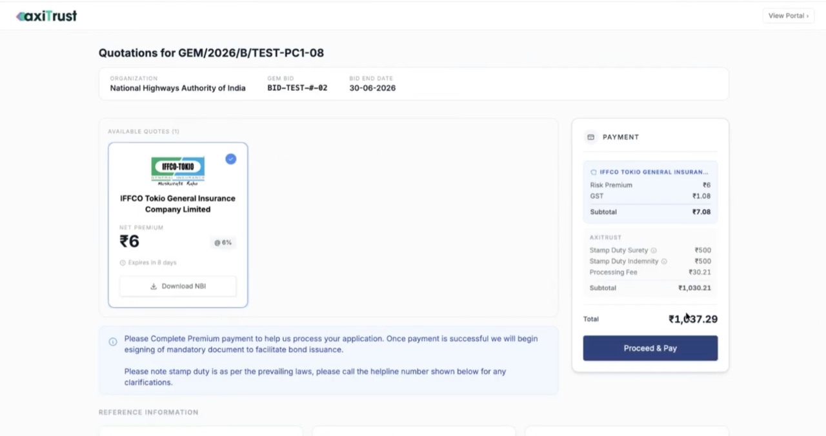Click the IFFCO Tokio General Insurance Company Limited name
The width and height of the screenshot is (826, 436).
click(177, 204)
